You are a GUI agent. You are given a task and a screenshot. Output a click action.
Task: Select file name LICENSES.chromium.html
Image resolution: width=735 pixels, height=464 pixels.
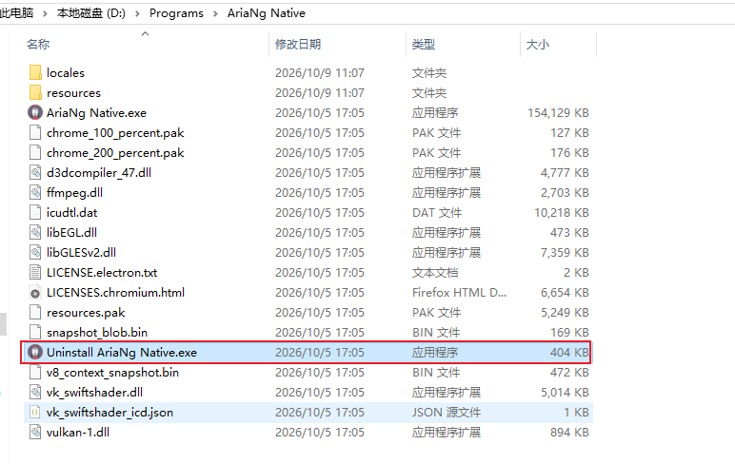115,293
